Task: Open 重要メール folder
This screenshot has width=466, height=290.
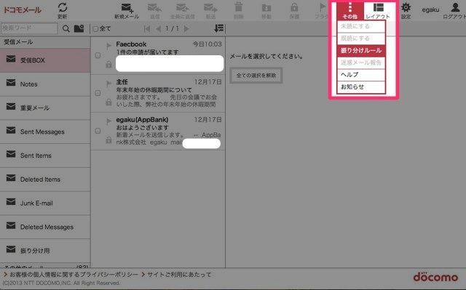Action: (45, 108)
